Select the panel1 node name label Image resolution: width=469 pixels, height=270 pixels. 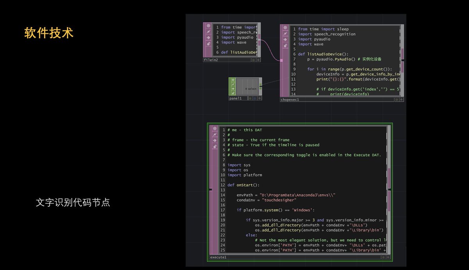click(x=236, y=98)
